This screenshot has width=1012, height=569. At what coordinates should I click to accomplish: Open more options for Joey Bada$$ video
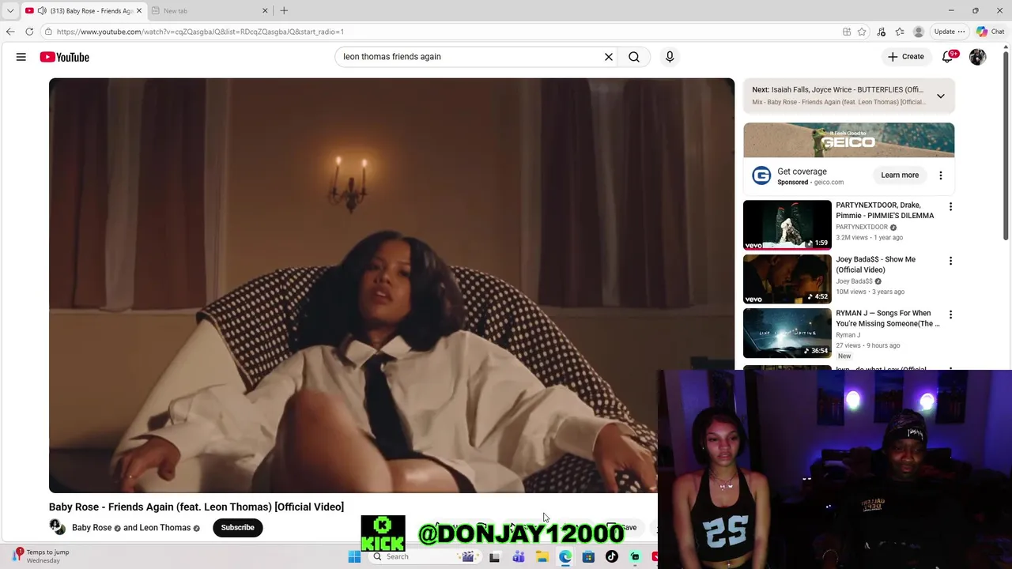click(x=950, y=261)
